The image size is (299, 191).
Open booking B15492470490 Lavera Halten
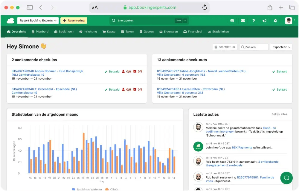191,91
